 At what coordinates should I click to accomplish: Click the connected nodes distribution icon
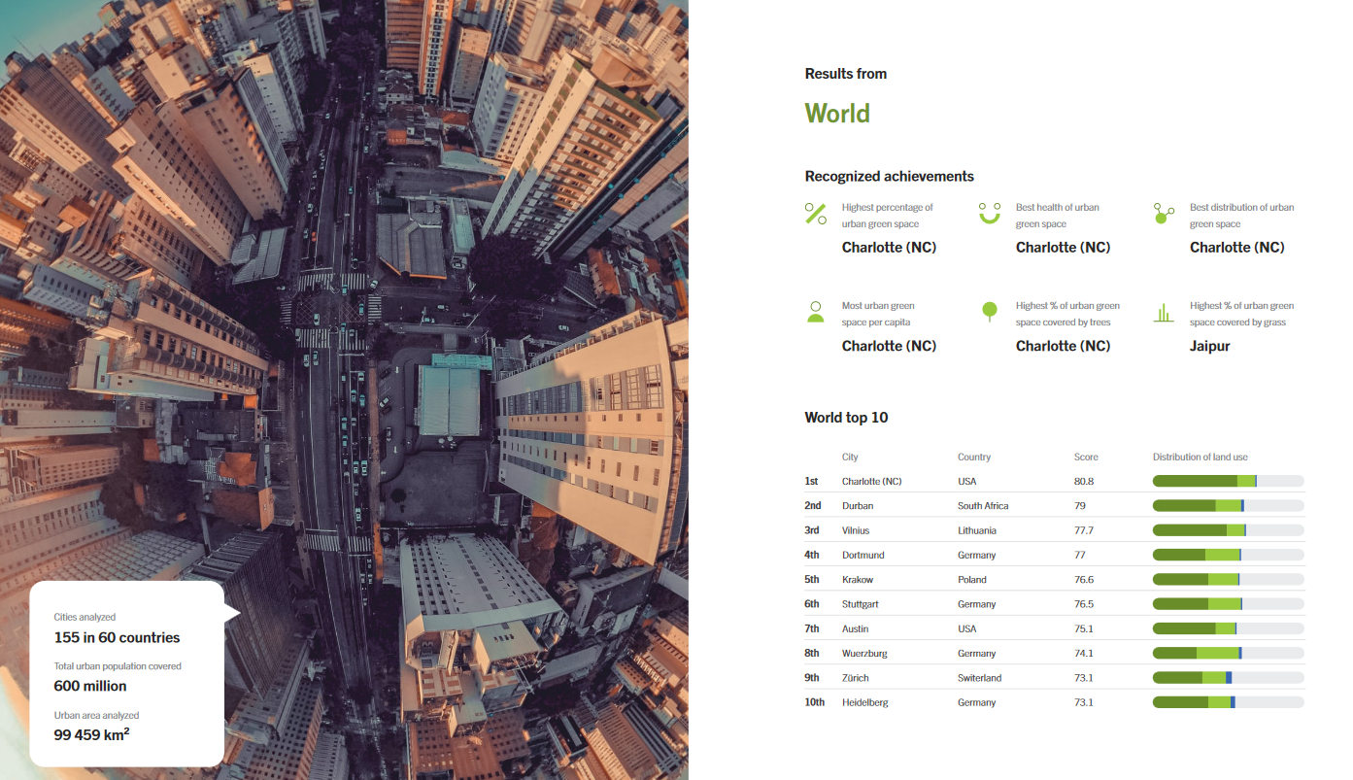tap(1164, 214)
